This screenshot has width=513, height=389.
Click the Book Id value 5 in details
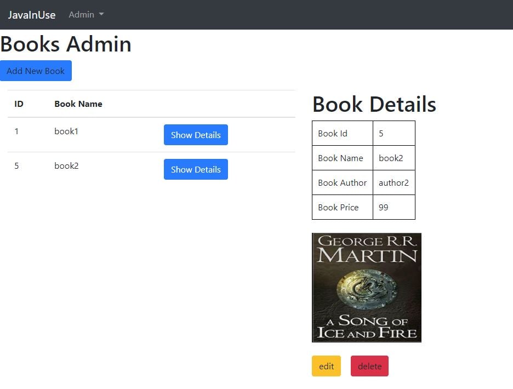pos(381,134)
